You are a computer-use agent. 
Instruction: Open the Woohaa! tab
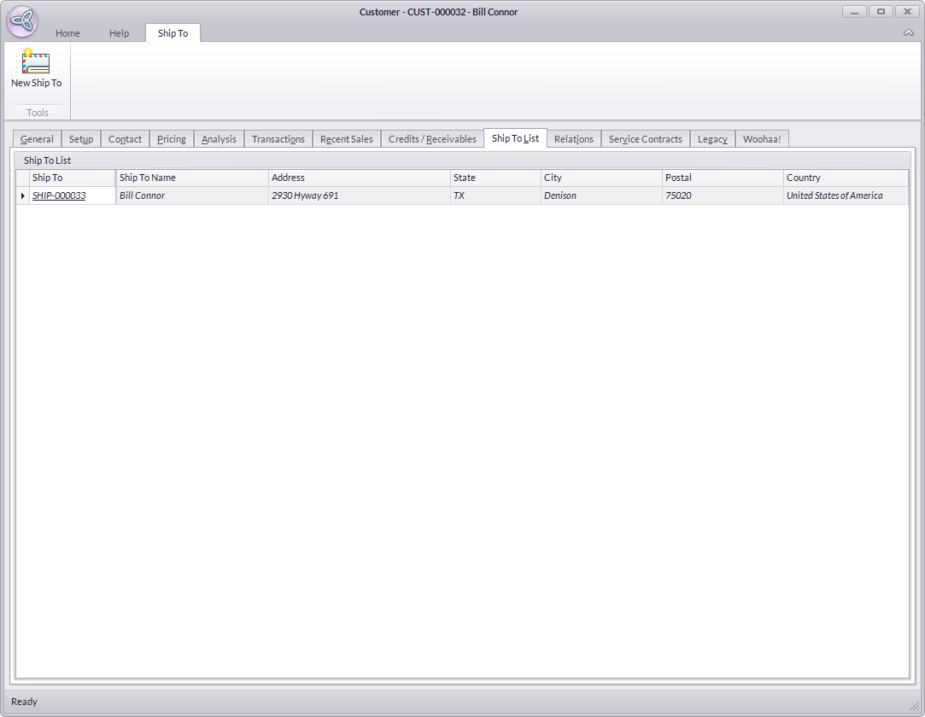pos(762,139)
